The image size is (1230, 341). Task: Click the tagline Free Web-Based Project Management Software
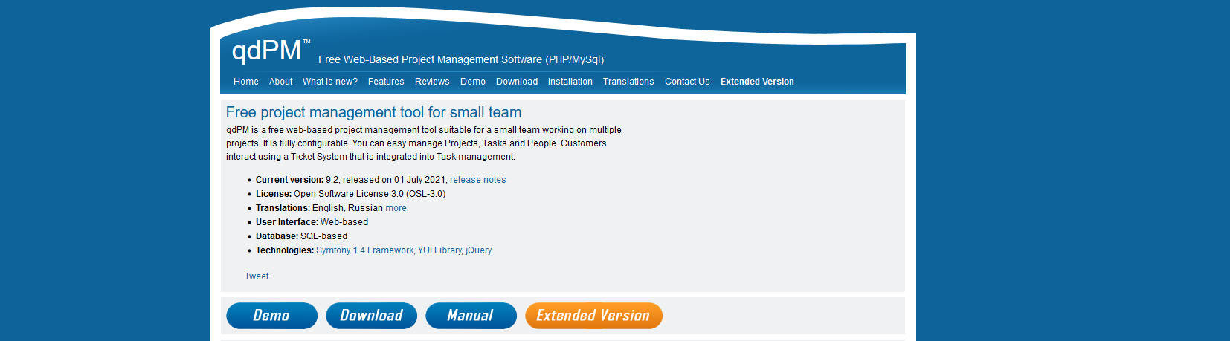[x=461, y=59]
